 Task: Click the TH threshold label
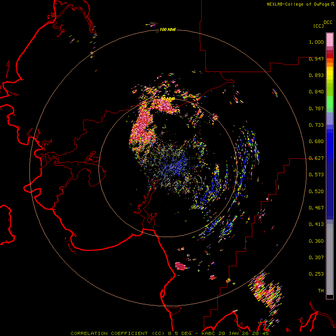pos(321,291)
